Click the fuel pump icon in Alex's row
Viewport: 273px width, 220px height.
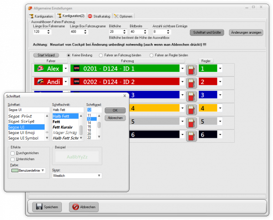192,69
